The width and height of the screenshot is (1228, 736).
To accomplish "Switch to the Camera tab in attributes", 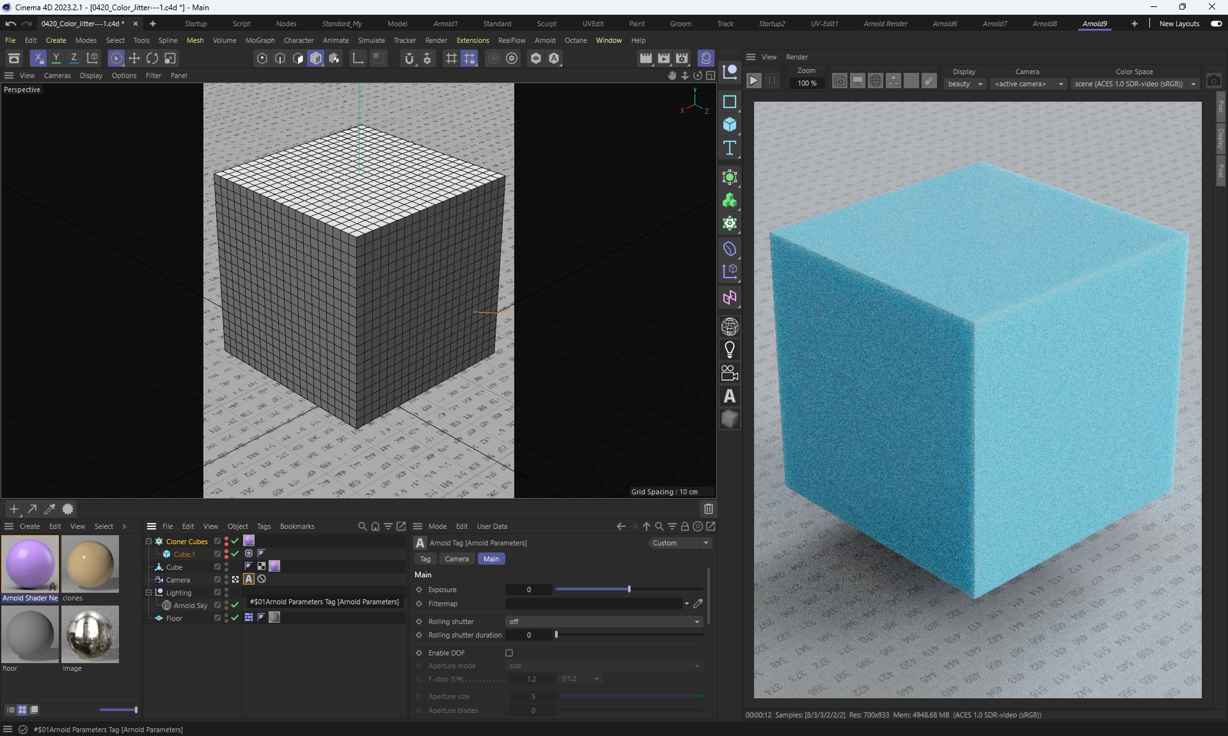I will [x=457, y=559].
